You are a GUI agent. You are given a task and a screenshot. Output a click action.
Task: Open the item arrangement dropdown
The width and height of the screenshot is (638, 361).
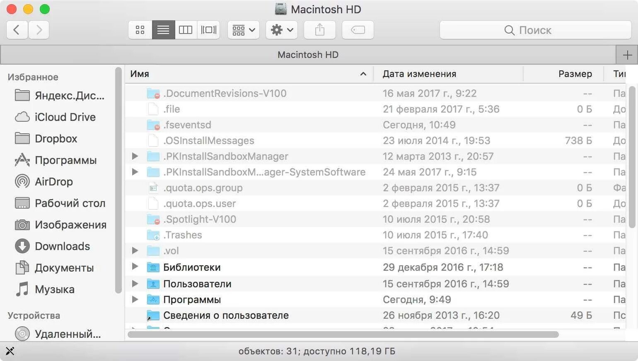click(244, 30)
